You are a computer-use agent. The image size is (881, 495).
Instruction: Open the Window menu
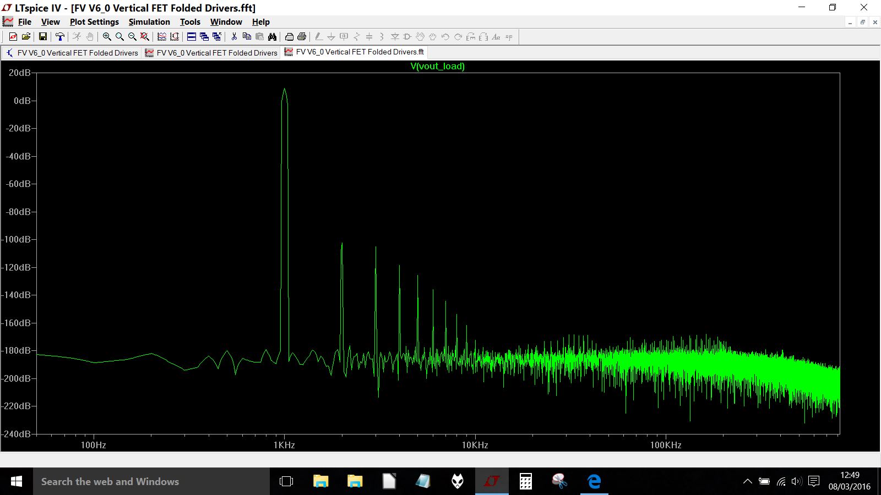point(226,22)
